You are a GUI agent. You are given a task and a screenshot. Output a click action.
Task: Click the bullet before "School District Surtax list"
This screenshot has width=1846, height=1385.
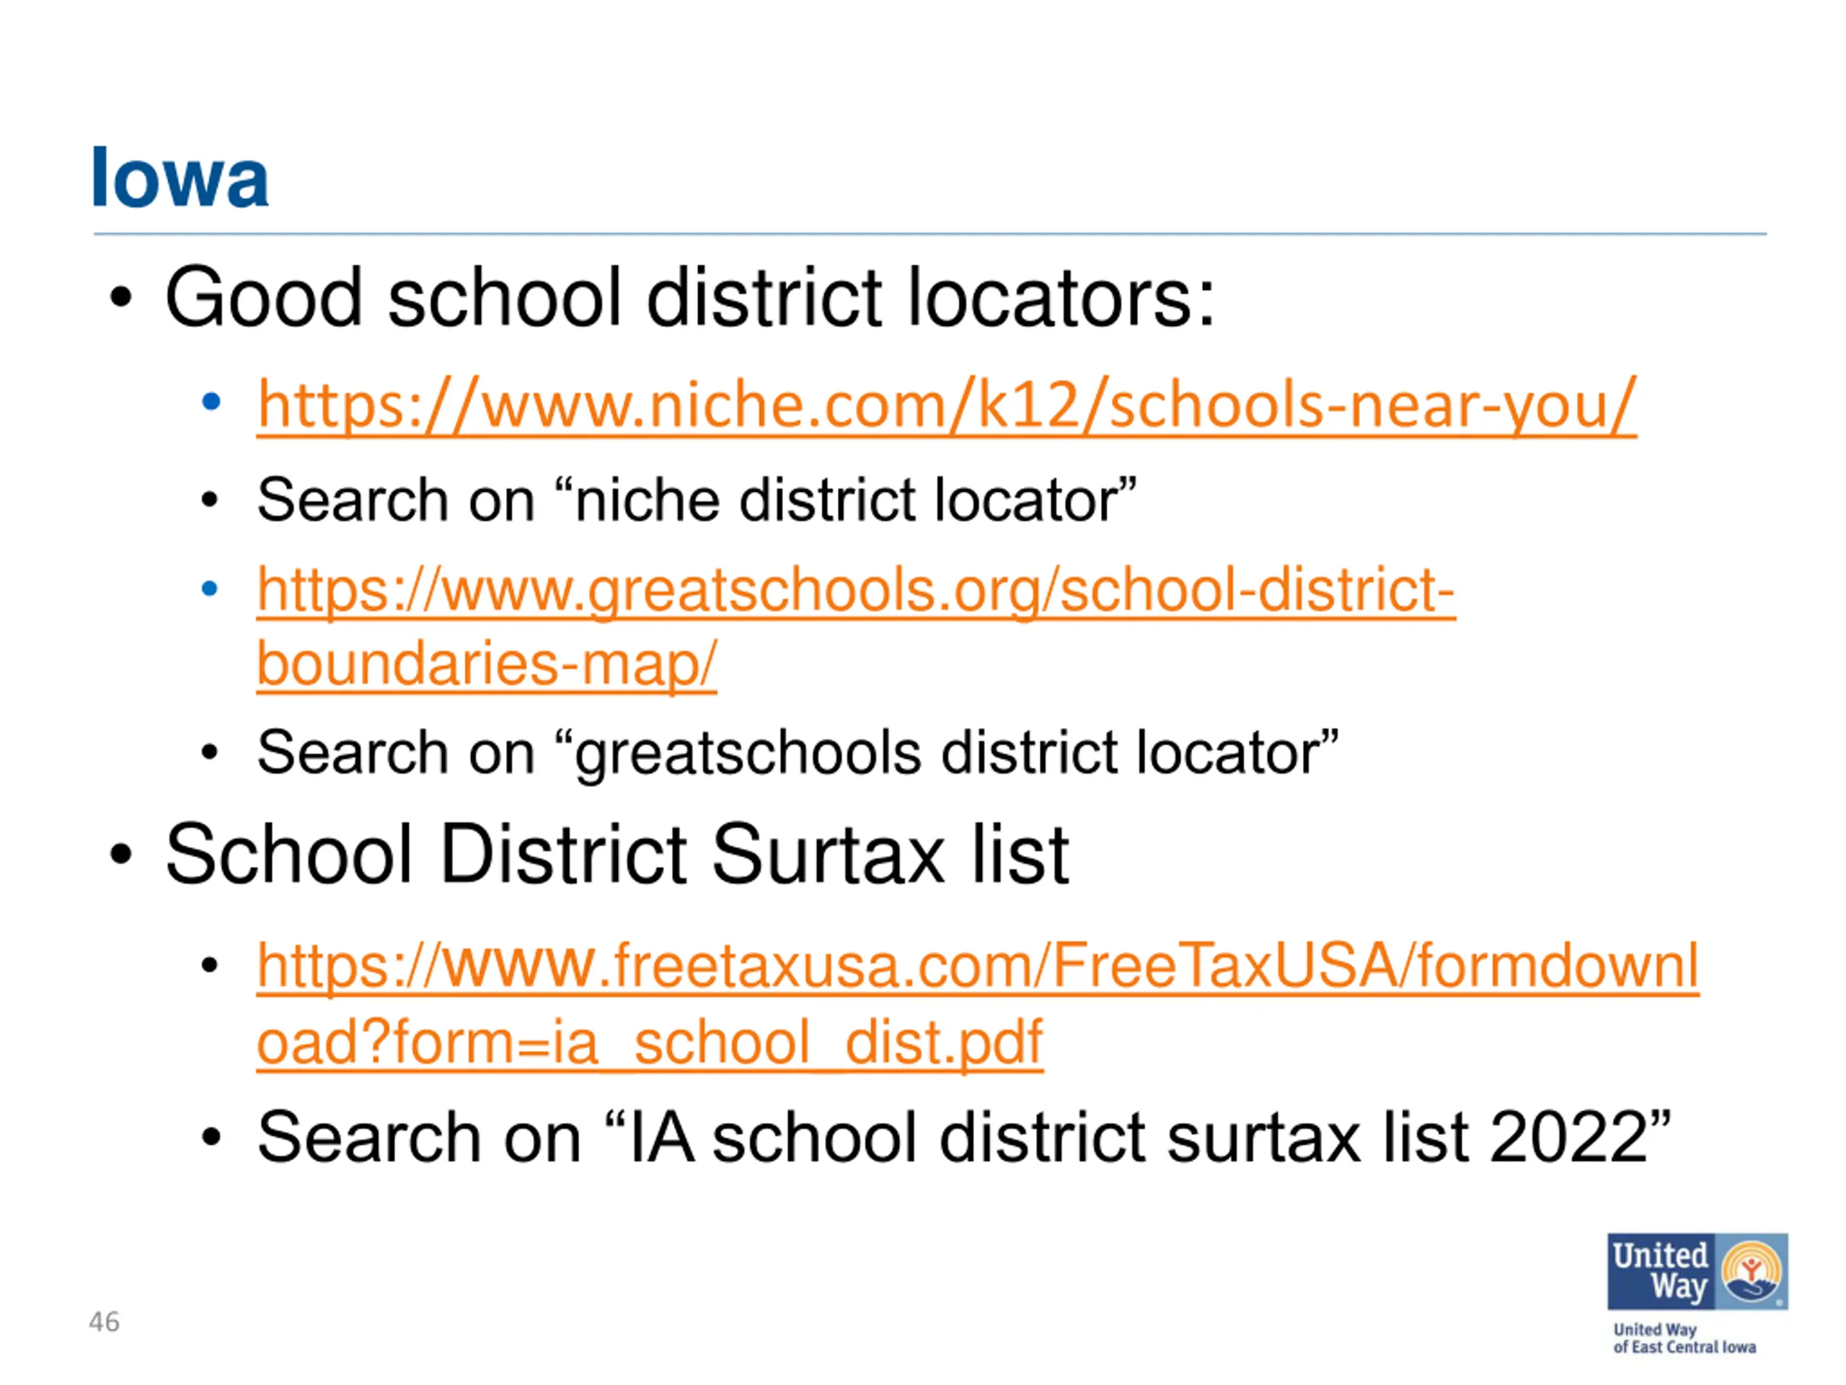(121, 854)
